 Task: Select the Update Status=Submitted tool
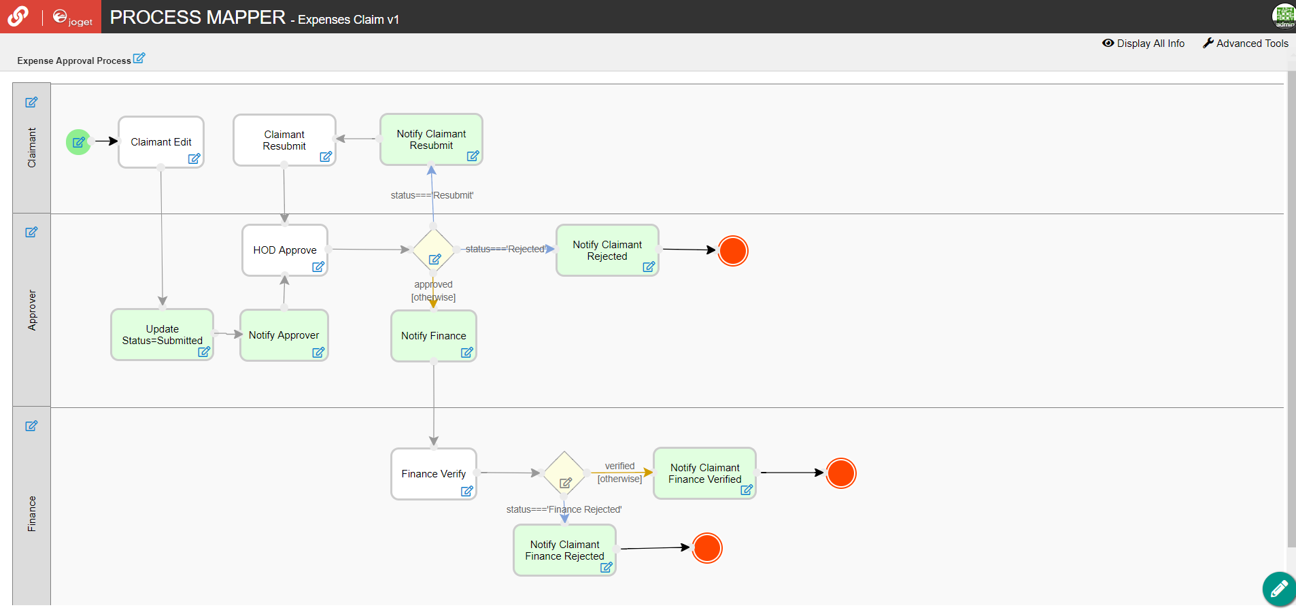coord(162,334)
